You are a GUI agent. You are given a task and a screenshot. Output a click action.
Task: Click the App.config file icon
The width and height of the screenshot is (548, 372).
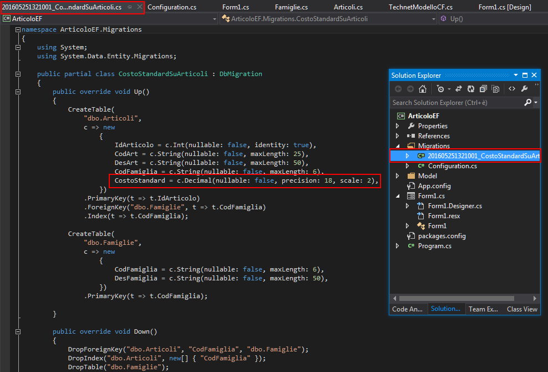[x=411, y=186]
